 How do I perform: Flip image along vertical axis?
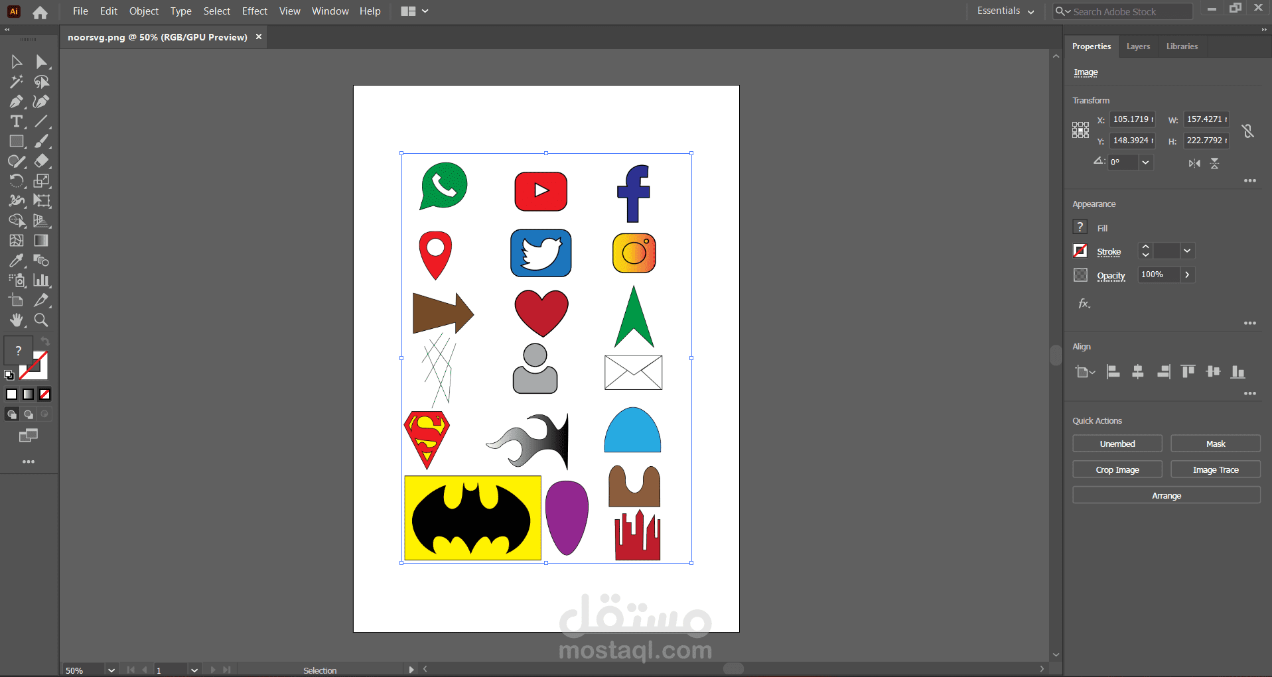[1214, 163]
